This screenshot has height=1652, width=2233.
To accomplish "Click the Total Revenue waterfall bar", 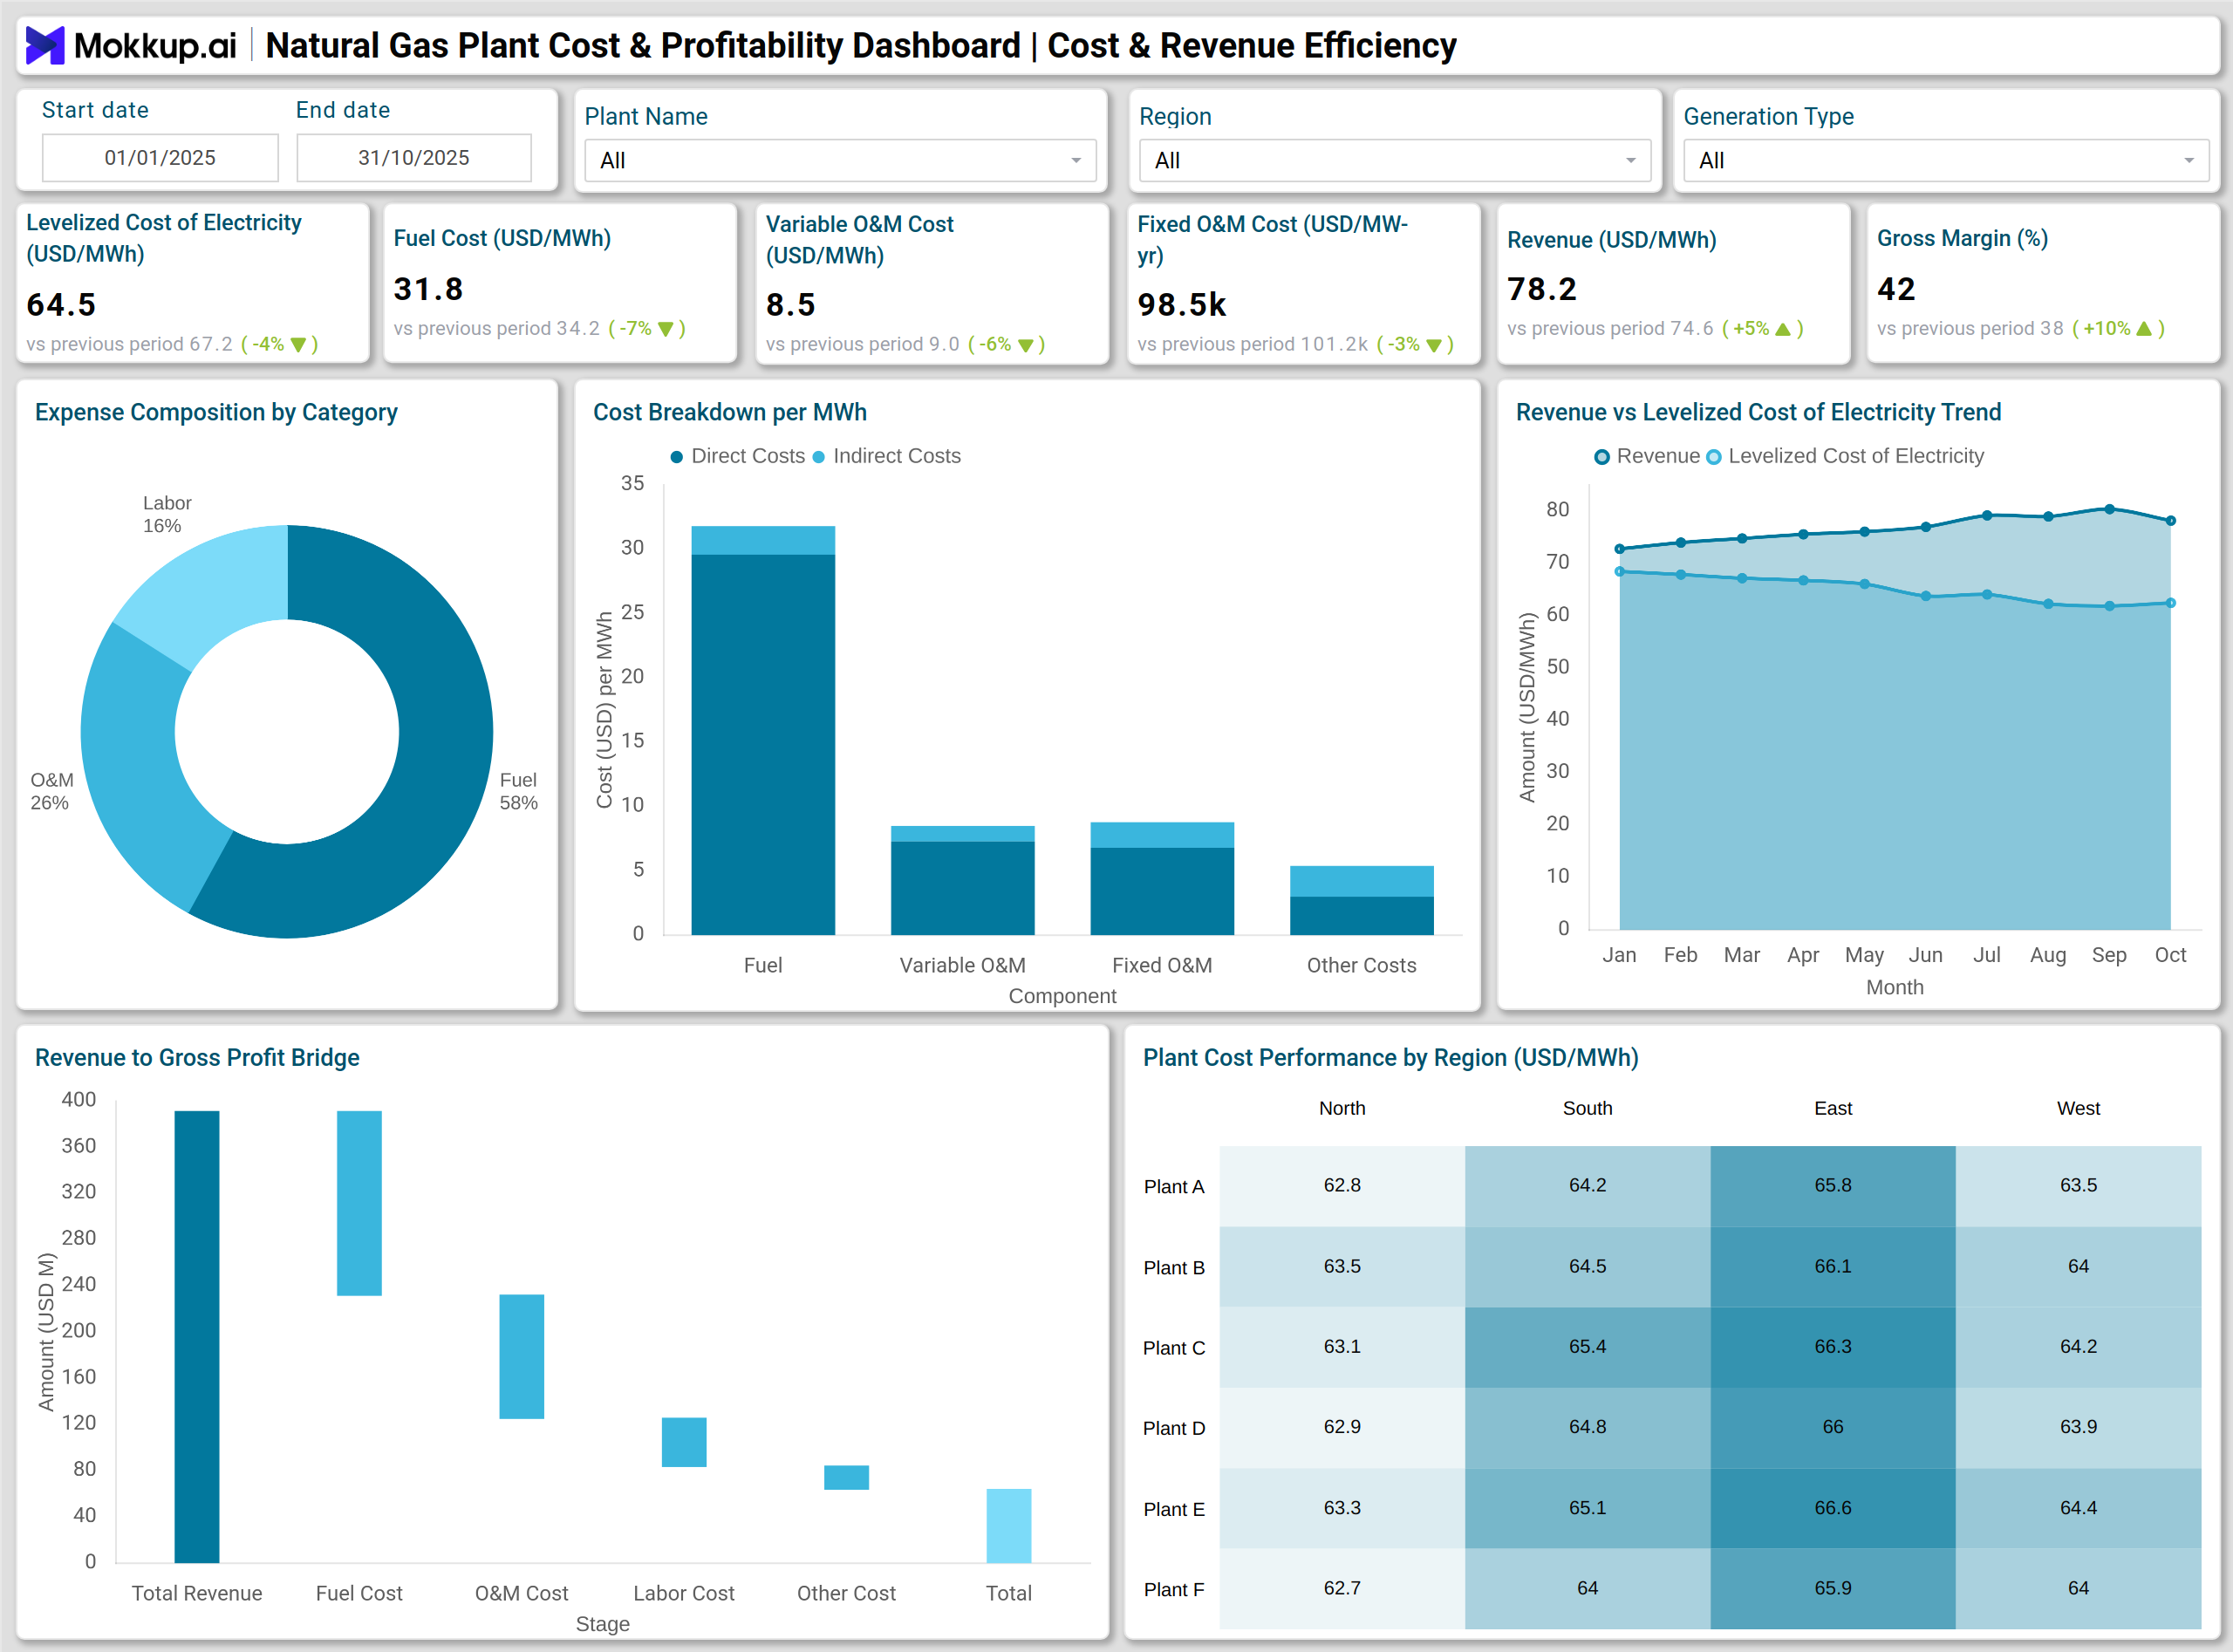I will point(197,1337).
